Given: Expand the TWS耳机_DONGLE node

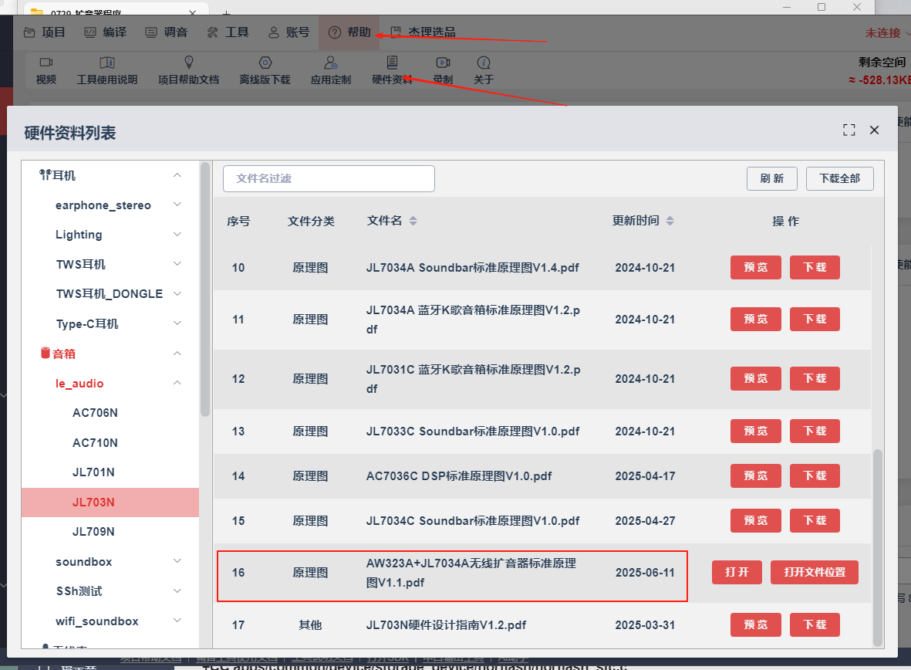Looking at the screenshot, I should (177, 294).
